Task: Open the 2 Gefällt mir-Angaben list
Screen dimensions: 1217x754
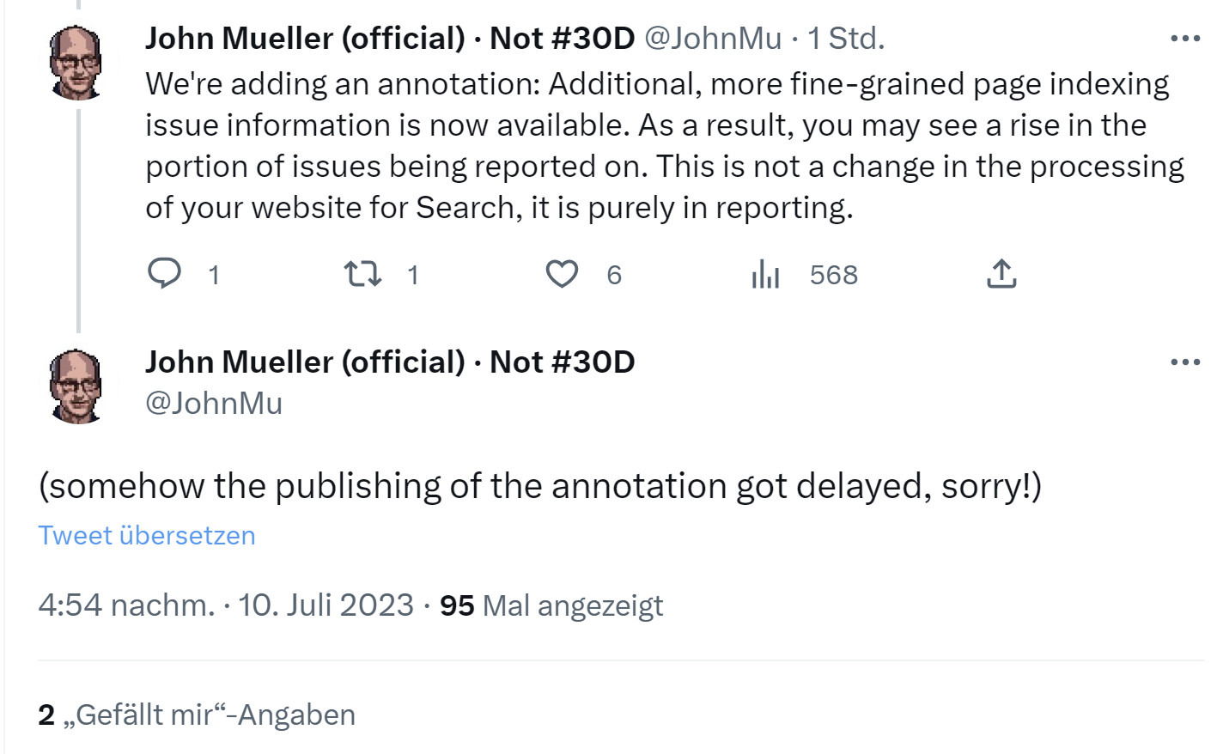Action: click(x=196, y=714)
